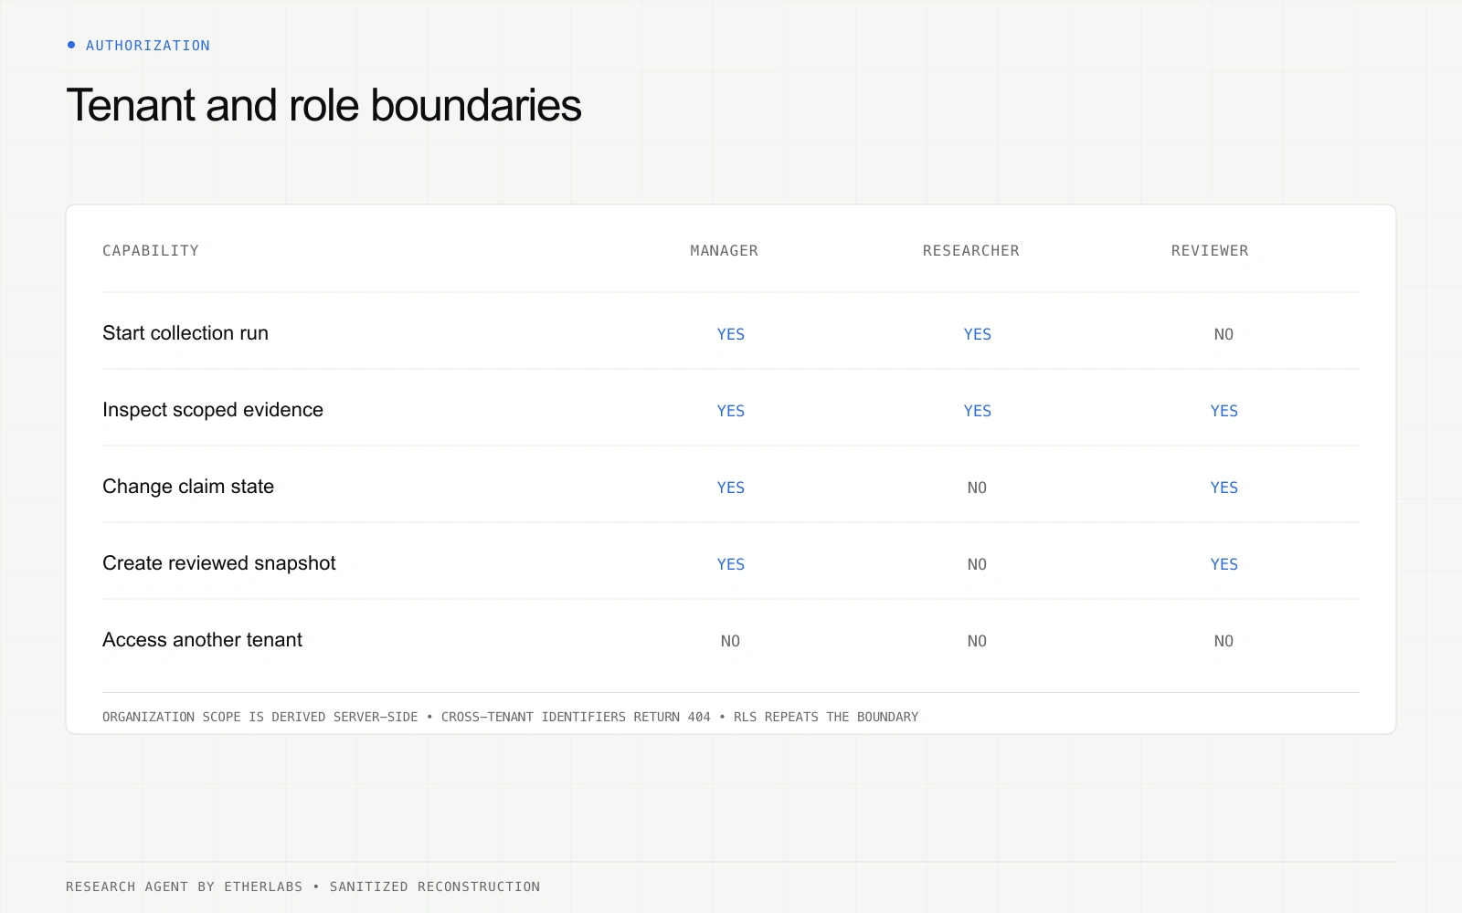This screenshot has height=913, width=1462.
Task: Click Reviewer YES for Create reviewed snapshot
Action: click(x=1224, y=564)
